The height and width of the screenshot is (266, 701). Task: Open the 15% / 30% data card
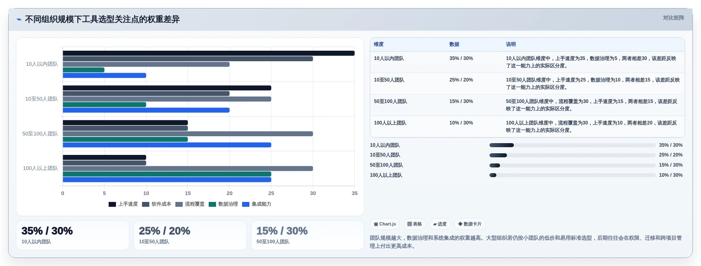(x=308, y=235)
